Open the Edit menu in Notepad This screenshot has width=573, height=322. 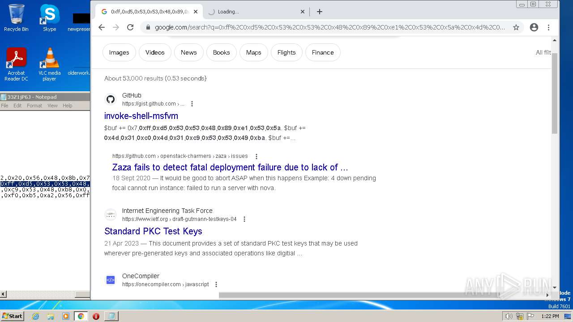tap(17, 106)
